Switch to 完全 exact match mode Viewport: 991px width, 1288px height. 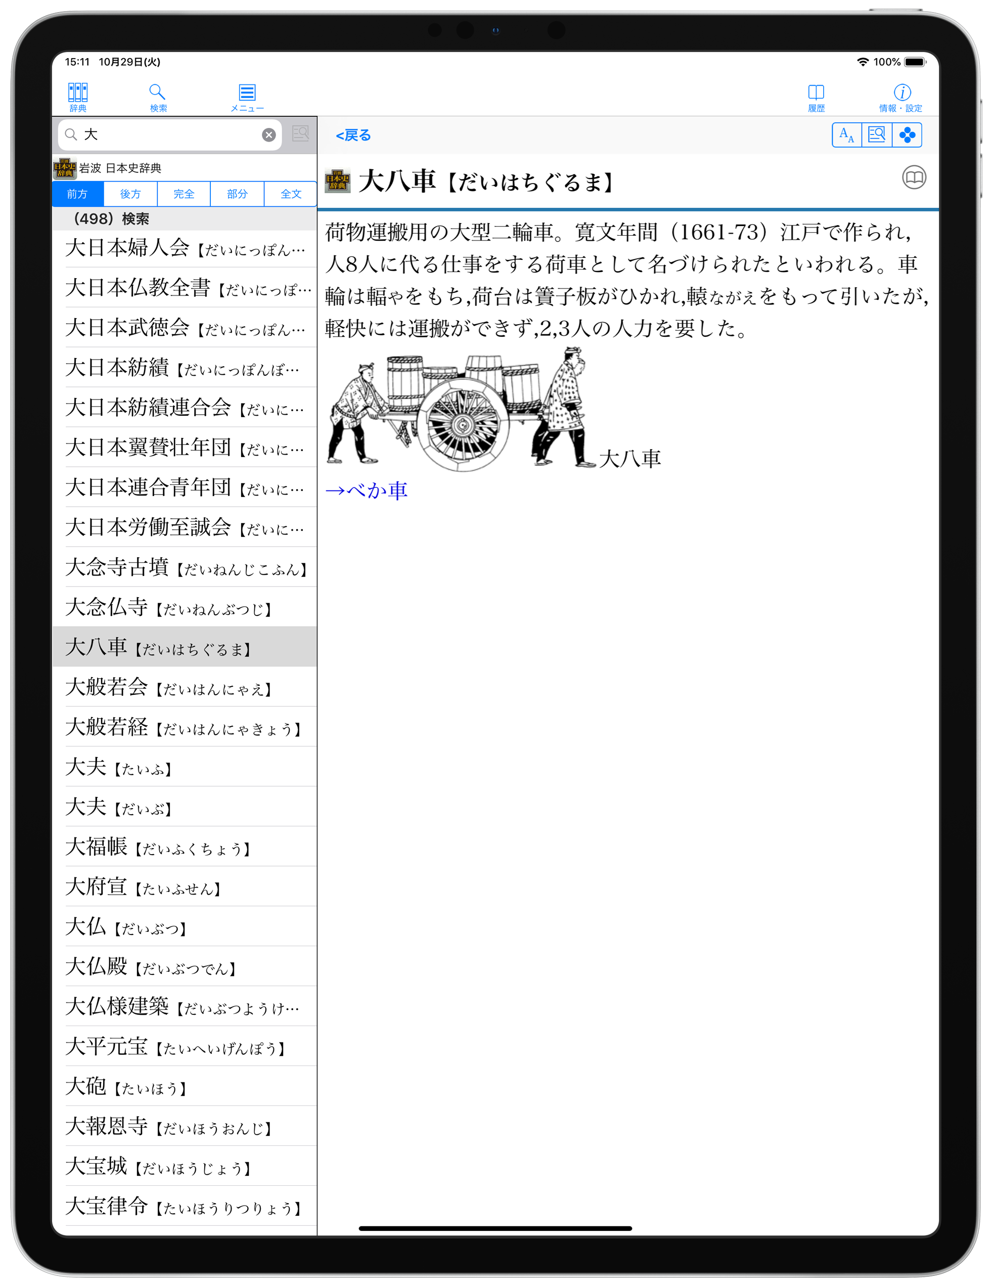(x=184, y=194)
